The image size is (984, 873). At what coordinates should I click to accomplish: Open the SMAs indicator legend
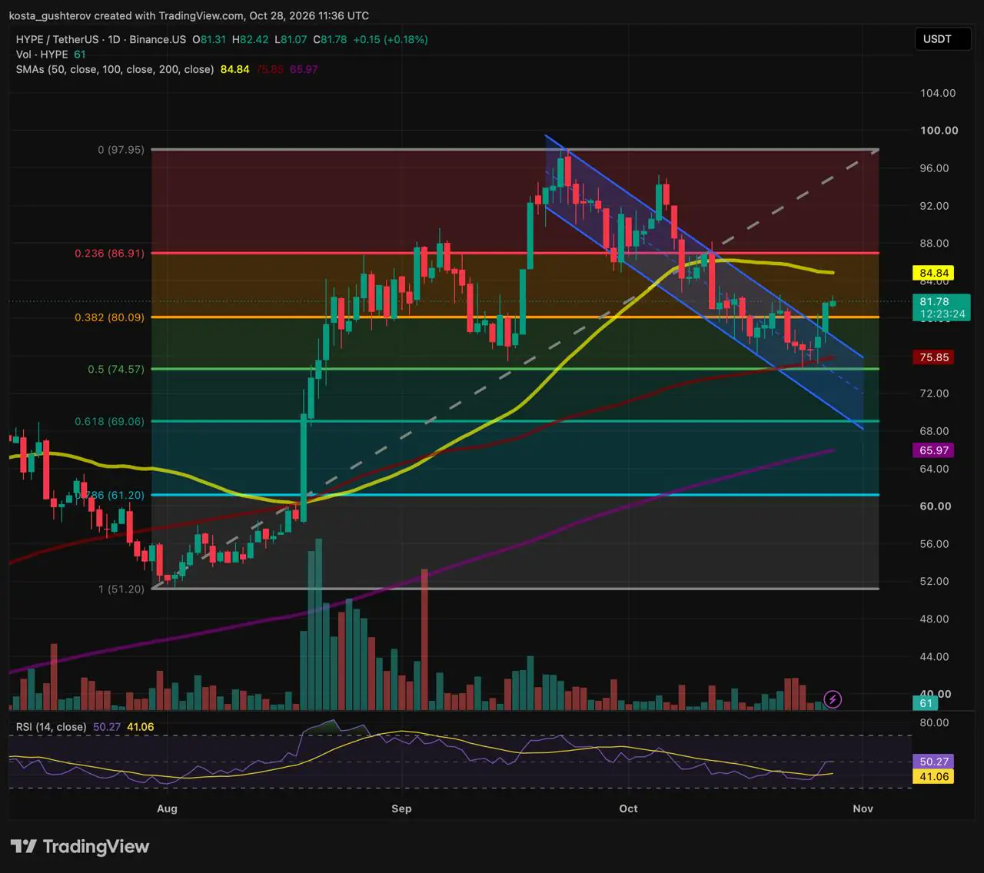click(115, 69)
